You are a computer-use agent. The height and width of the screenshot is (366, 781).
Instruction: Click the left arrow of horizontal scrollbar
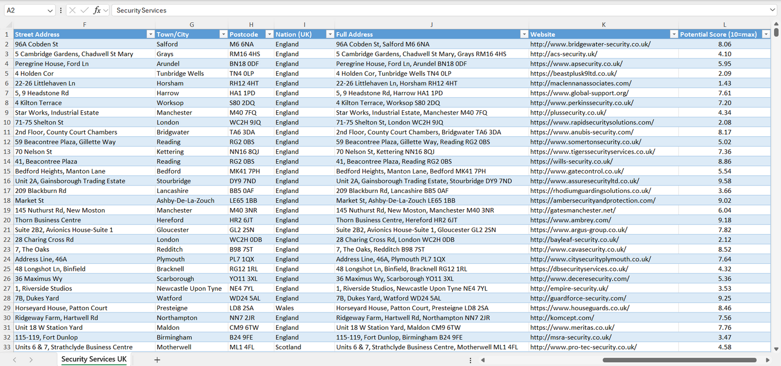483,360
